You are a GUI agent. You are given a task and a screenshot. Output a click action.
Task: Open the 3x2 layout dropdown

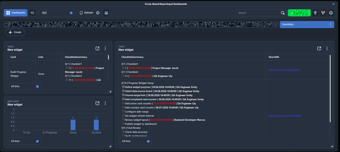57,13
